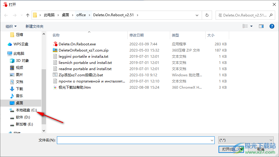279x157 pixels.
Task: Click the search magnifier icon
Action: pyautogui.click(x=271, y=15)
